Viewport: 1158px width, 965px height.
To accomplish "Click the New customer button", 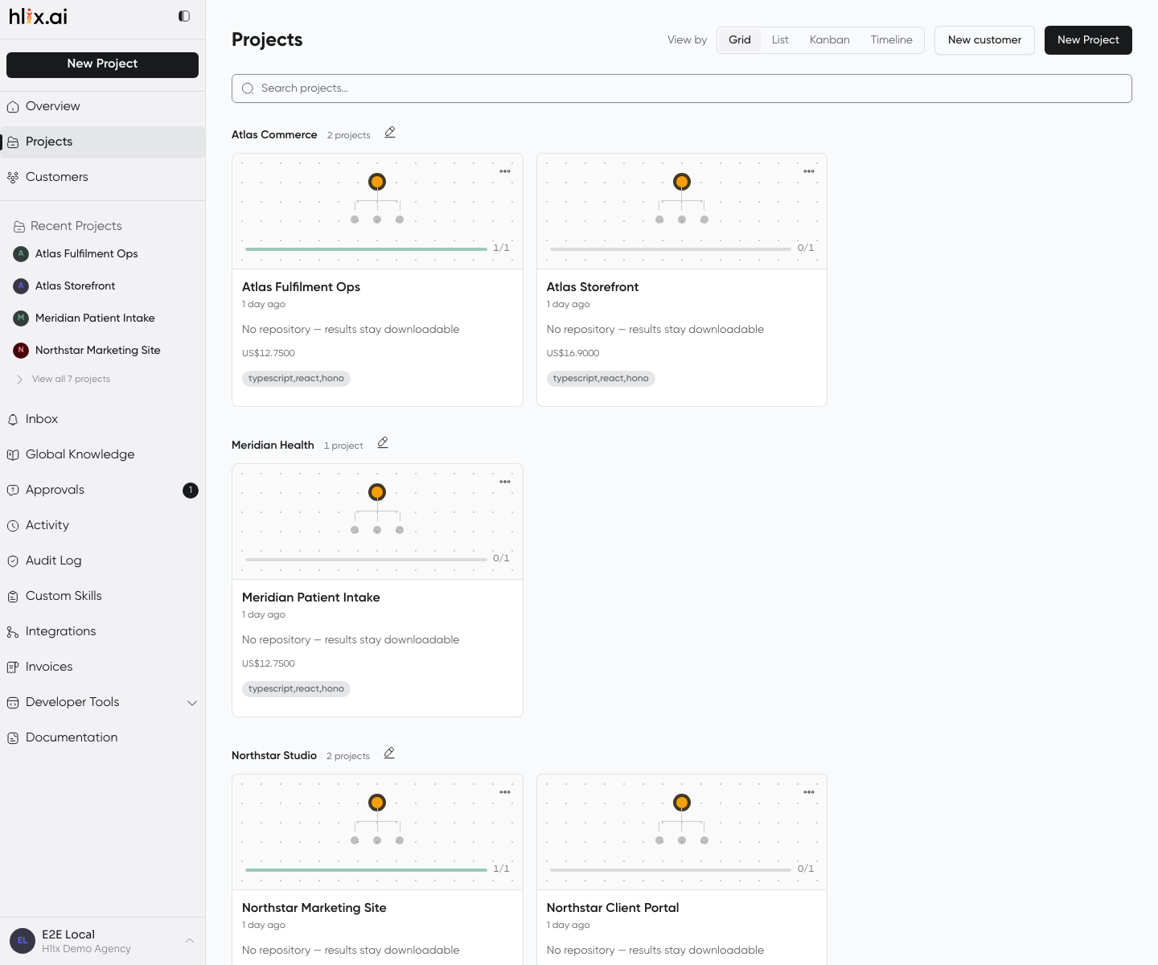I will pos(984,40).
